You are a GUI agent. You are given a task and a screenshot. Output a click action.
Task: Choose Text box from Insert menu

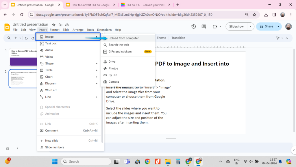click(x=51, y=43)
